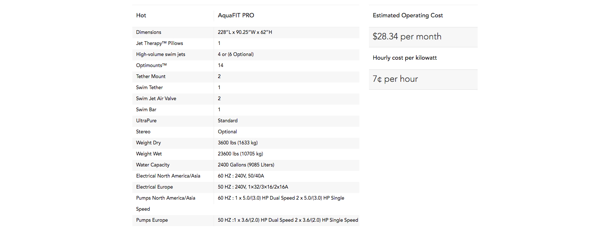Click the Estimated Operating Cost heading
This screenshot has height=235, width=600.
tap(408, 15)
